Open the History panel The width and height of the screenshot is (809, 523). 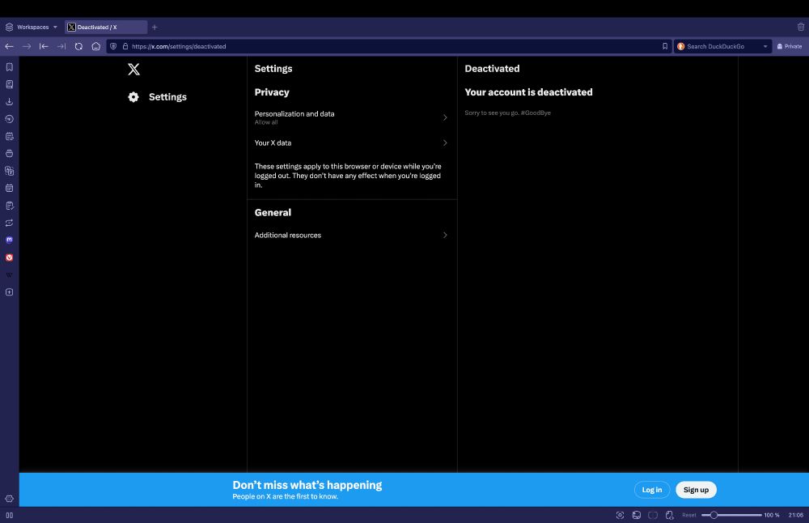point(9,119)
